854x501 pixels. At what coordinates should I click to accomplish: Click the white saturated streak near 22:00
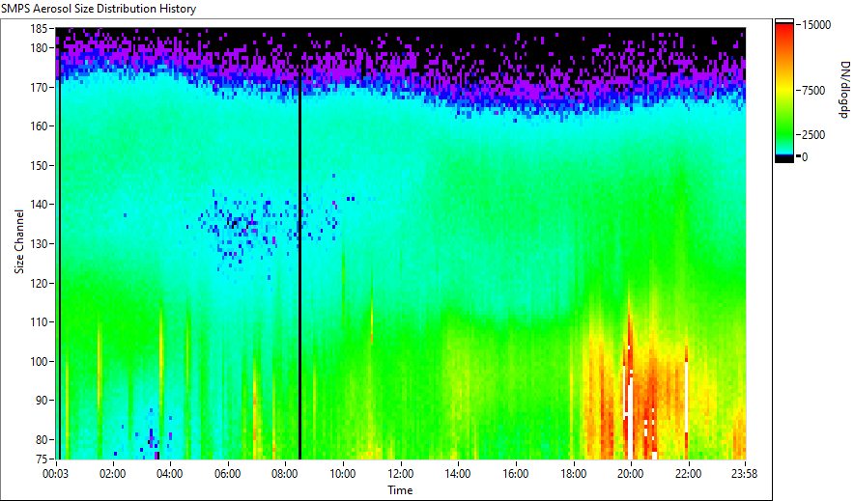pyautogui.click(x=686, y=397)
